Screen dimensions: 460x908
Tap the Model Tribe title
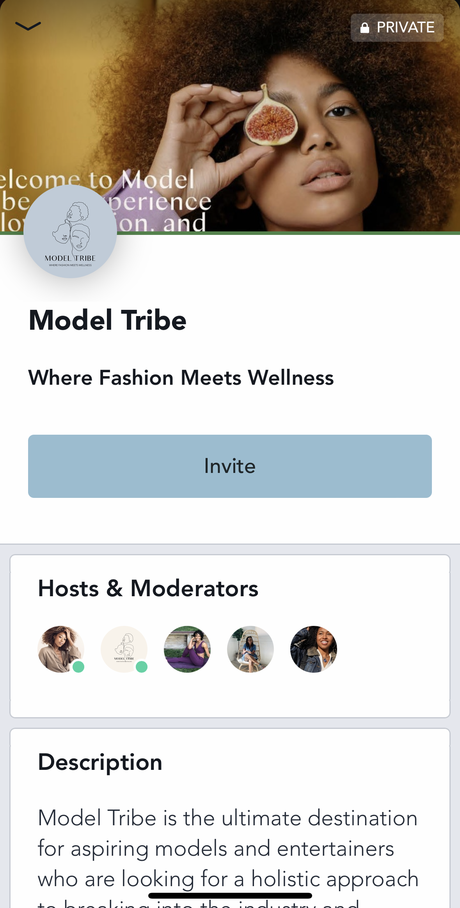[x=108, y=320]
